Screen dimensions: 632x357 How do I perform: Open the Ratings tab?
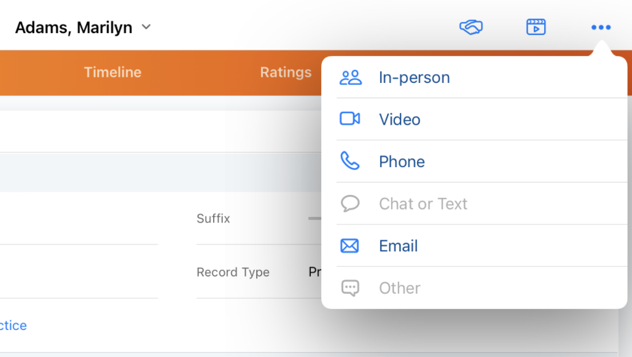coord(286,73)
